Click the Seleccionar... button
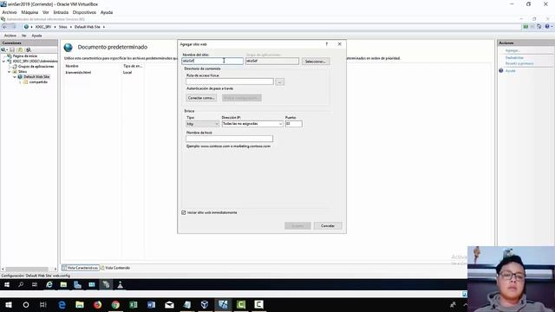Screen dimensions: 555x312 316,62
